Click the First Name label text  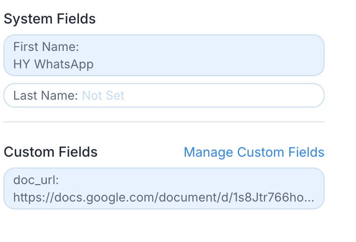(x=46, y=47)
